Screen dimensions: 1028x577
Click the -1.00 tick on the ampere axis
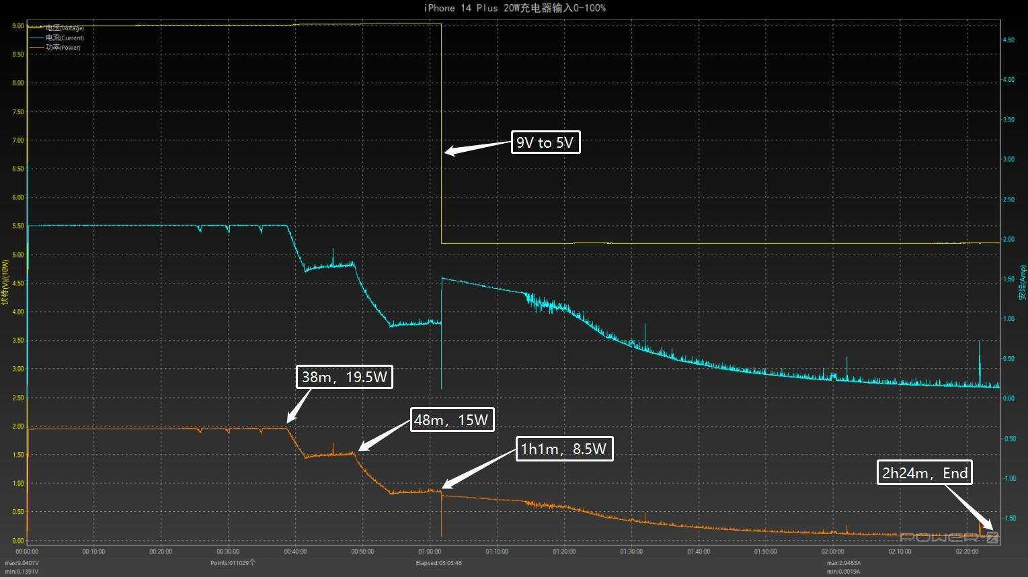coord(1009,478)
